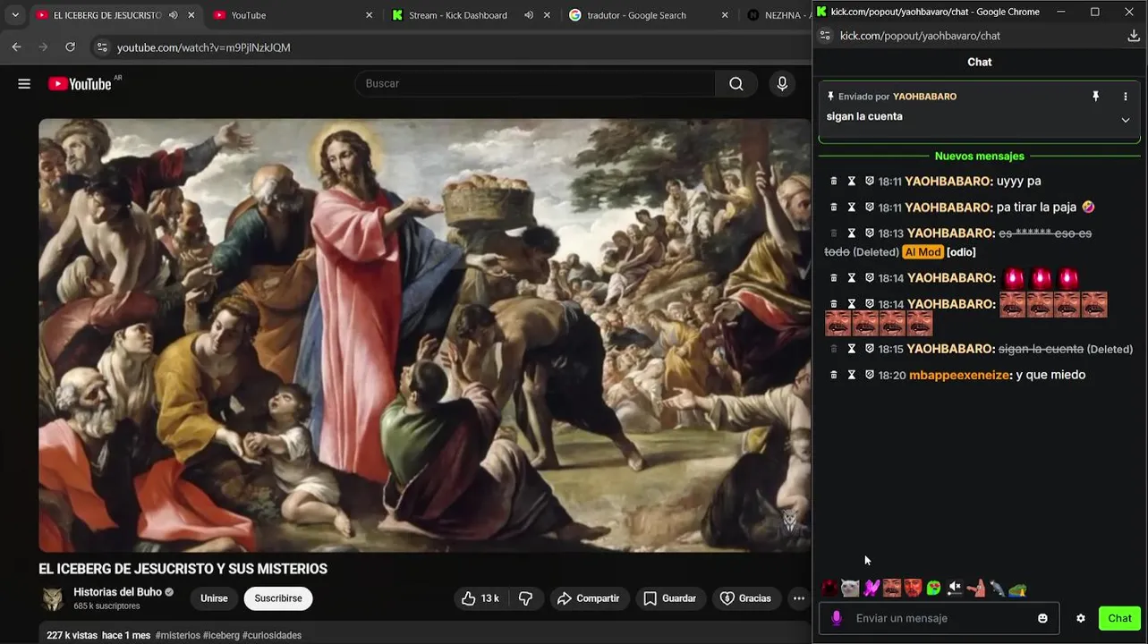Click the YouTube address bar URL
The width and height of the screenshot is (1148, 644).
[x=204, y=47]
